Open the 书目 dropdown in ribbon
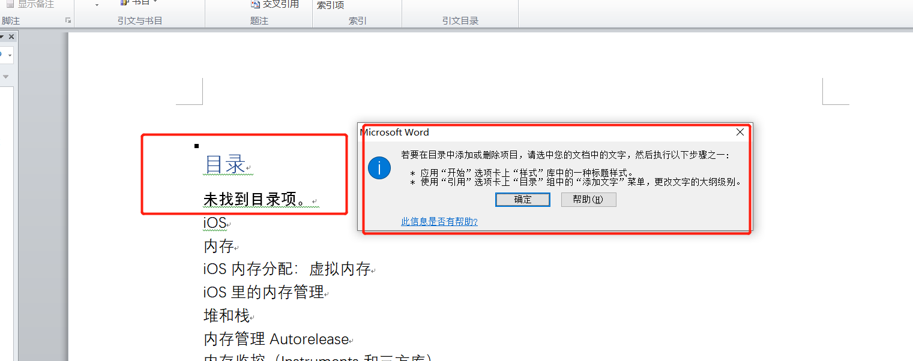Image resolution: width=913 pixels, height=361 pixels. [x=155, y=2]
